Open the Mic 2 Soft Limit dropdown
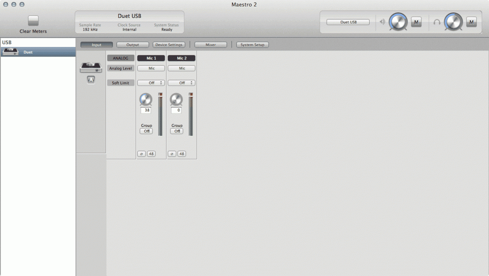 tap(181, 83)
